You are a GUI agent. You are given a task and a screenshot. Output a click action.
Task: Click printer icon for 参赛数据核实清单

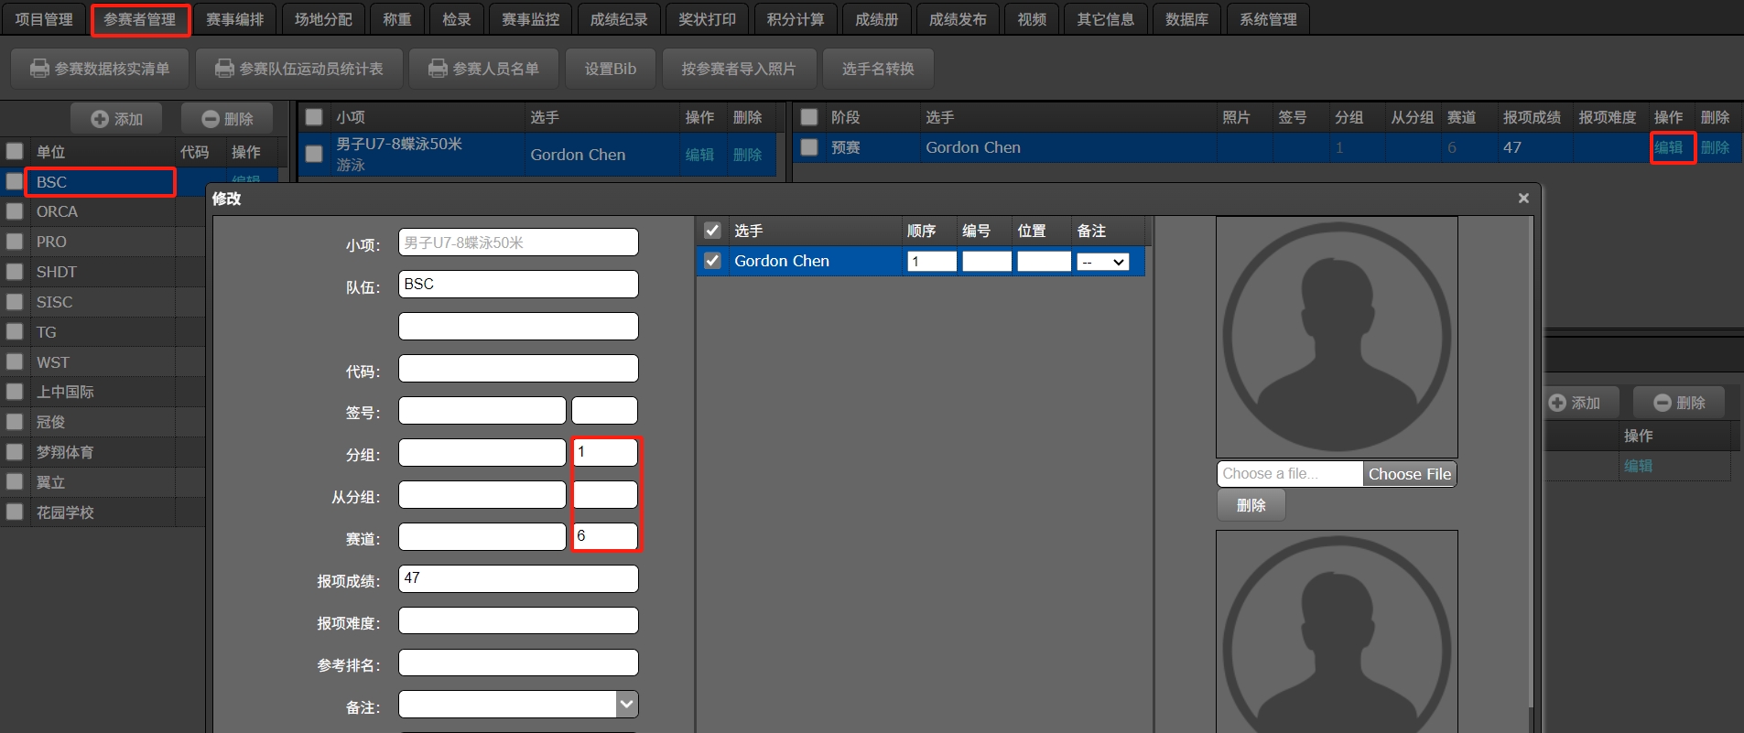click(x=39, y=69)
